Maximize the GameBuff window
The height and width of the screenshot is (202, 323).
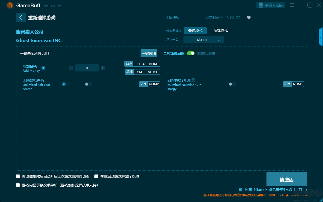310,5
